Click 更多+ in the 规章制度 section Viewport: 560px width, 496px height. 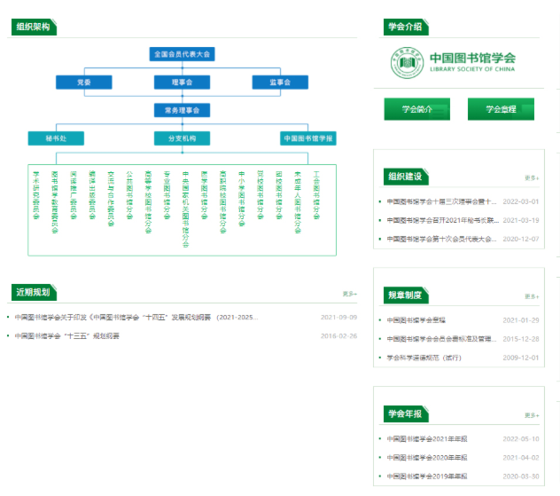[x=532, y=296]
